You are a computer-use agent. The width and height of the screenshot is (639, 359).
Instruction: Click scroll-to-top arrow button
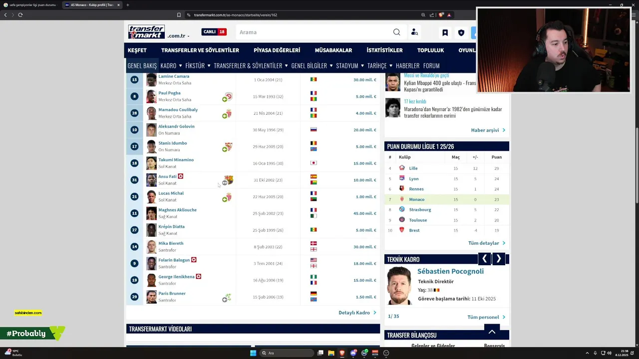(492, 332)
